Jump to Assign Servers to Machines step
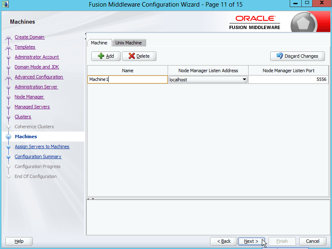Screen dimensions: 332x249 click(x=42, y=146)
